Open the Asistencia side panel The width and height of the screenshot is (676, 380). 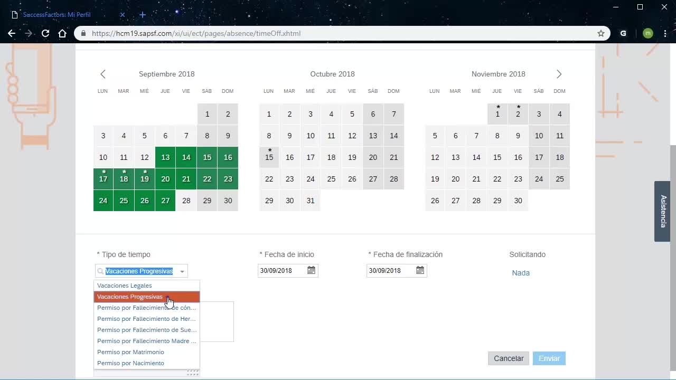click(663, 211)
